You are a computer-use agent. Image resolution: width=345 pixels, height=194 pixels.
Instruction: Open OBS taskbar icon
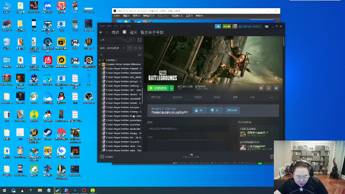click(x=84, y=191)
